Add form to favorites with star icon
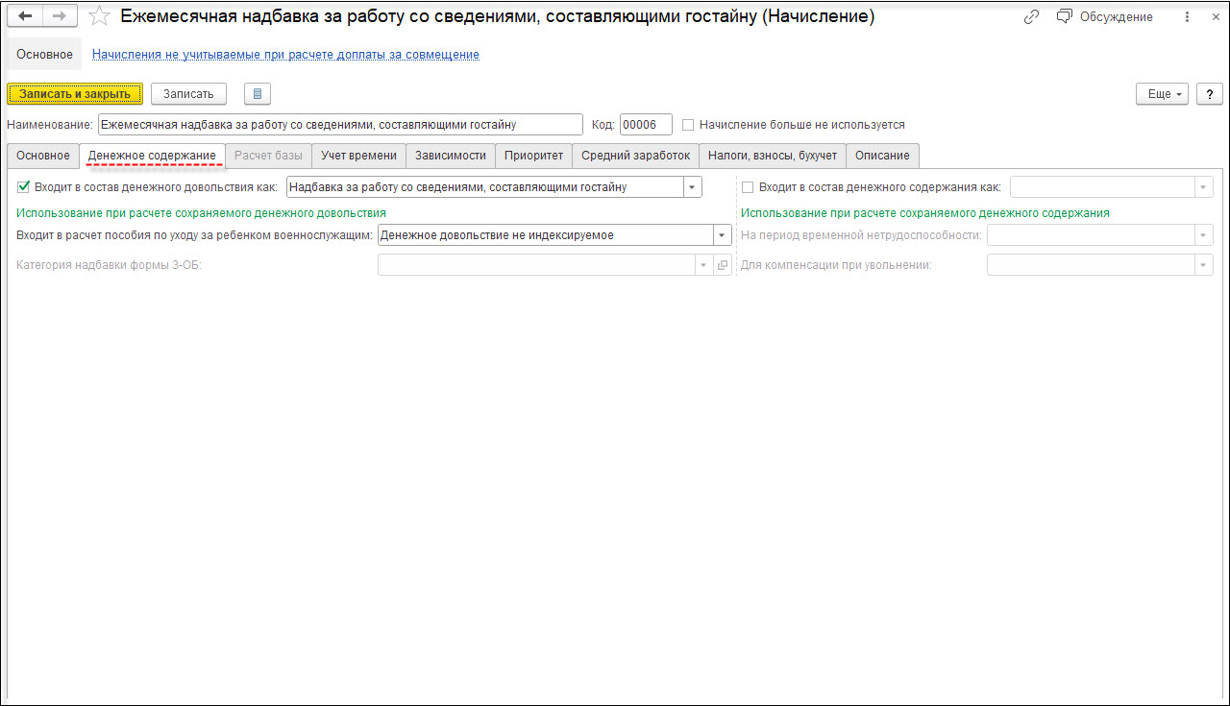Viewport: 1230px width, 706px height. [x=98, y=16]
